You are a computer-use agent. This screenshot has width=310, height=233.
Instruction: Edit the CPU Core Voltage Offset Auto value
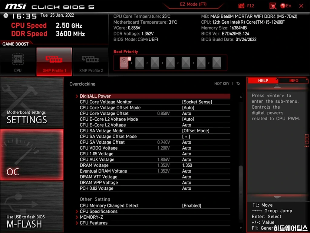(186, 113)
